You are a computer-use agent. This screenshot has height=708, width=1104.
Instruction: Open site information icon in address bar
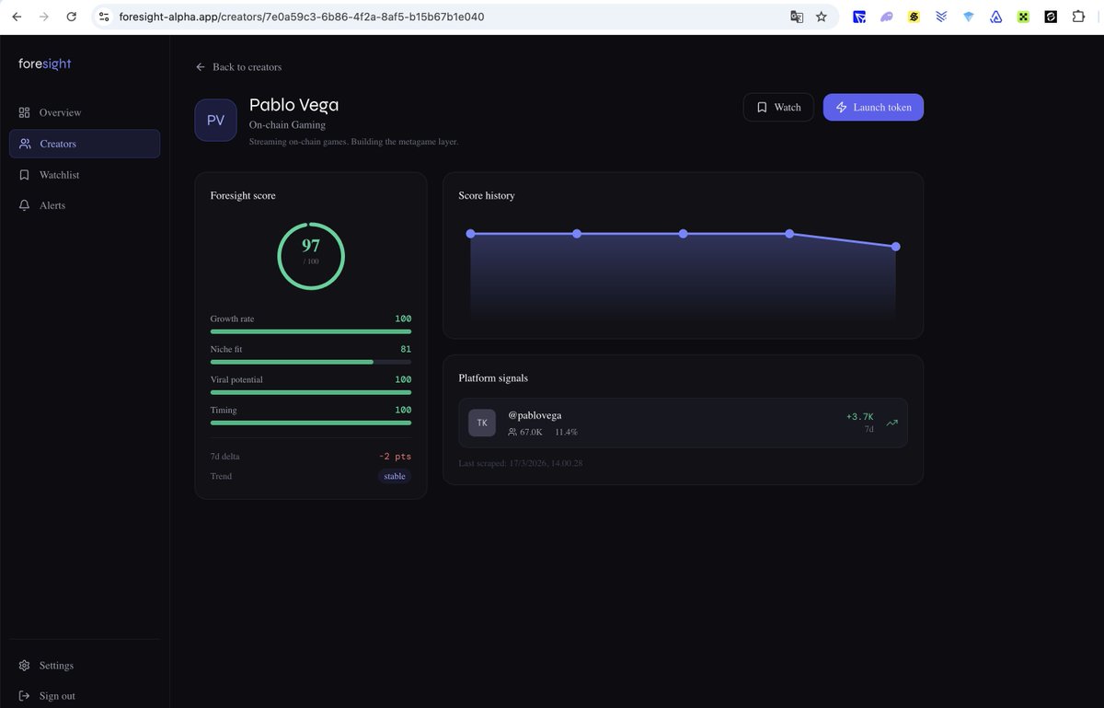(x=104, y=17)
